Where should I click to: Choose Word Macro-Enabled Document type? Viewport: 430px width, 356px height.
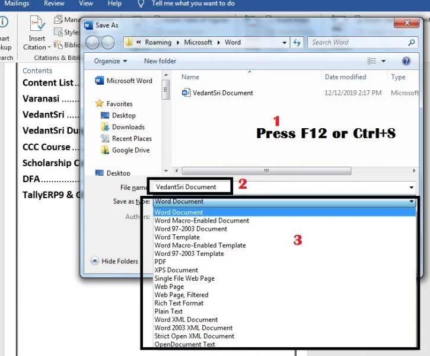[x=284, y=221]
